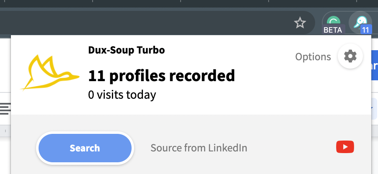Play the red YouTube tutorial icon

[345, 147]
